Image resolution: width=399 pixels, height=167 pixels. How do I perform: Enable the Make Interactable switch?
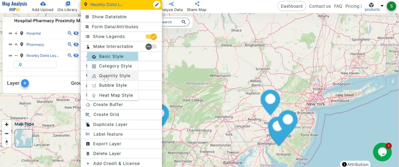(x=151, y=47)
